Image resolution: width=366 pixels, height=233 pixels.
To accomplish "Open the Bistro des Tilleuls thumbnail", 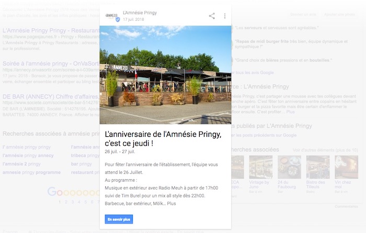I will point(317,173).
